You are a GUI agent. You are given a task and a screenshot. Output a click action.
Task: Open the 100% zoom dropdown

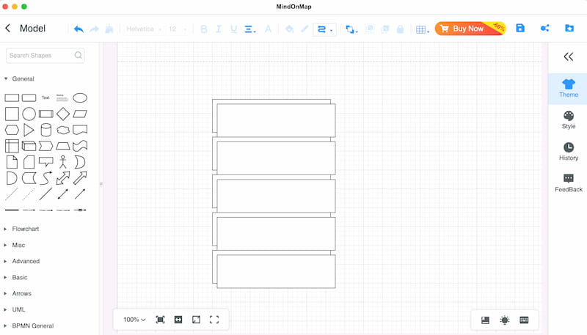134,320
